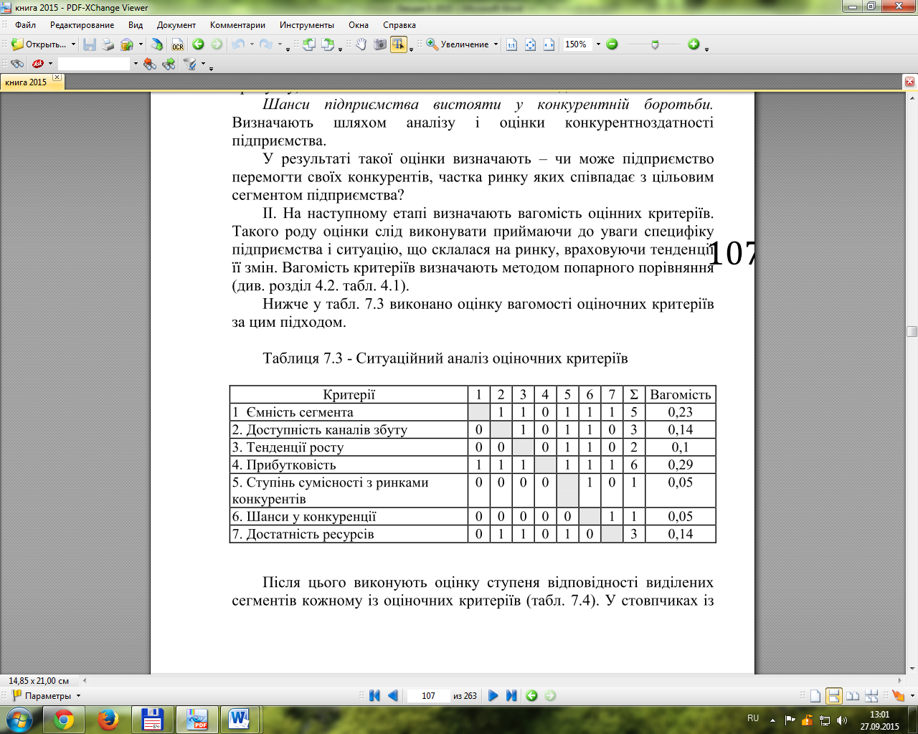The image size is (918, 734).
Task: Open the Redo history dropdown
Action: coord(280,44)
